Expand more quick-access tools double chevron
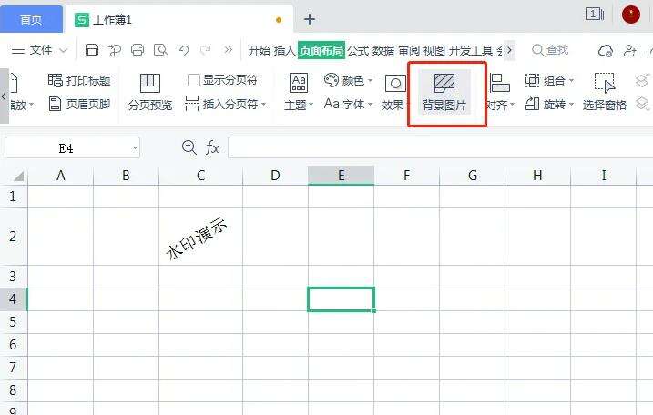This screenshot has width=653, height=415. 229,50
